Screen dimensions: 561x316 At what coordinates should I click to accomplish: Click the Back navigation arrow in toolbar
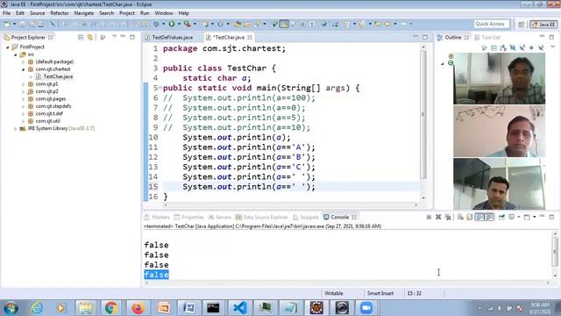(x=387, y=24)
